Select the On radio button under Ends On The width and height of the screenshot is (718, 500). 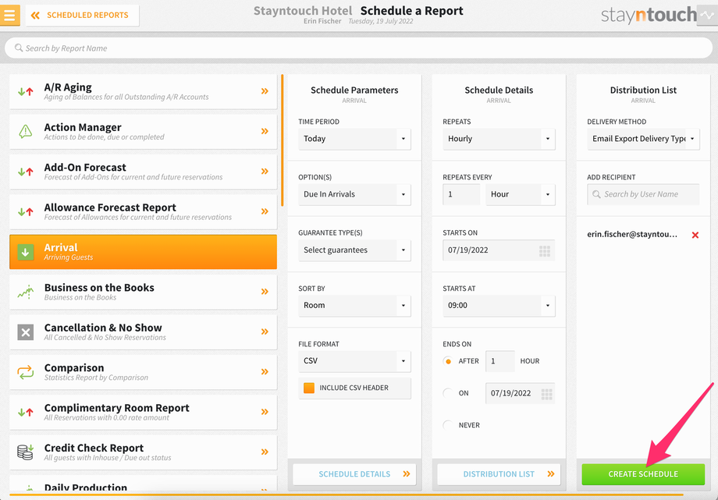pyautogui.click(x=448, y=393)
